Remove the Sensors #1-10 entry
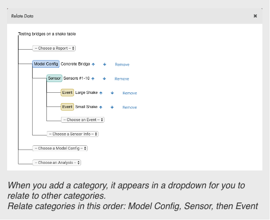Viewport: 270px width, 220px height. click(122, 79)
